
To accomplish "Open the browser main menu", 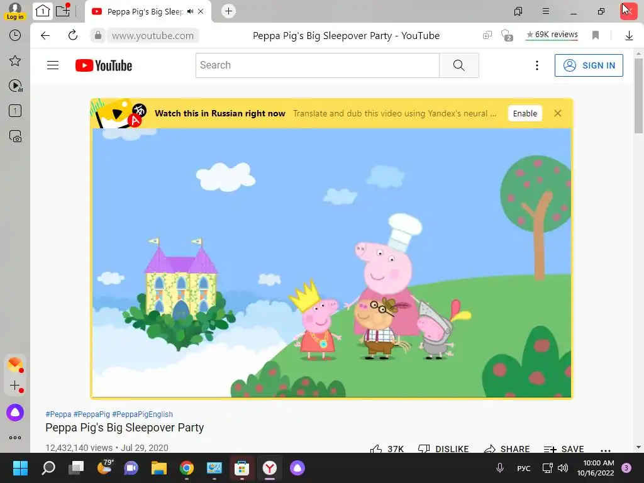I will (x=546, y=11).
